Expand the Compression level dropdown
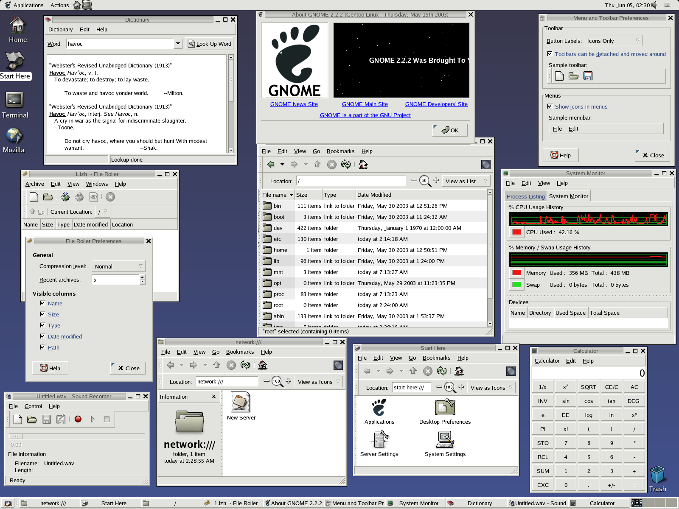This screenshot has height=509, width=679. click(118, 266)
